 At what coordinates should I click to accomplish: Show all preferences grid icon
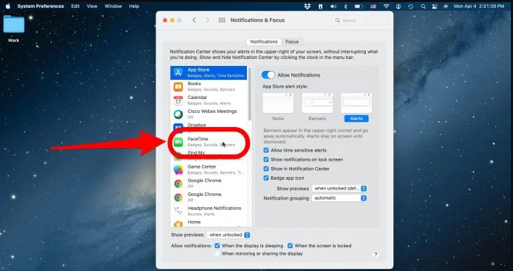222,20
